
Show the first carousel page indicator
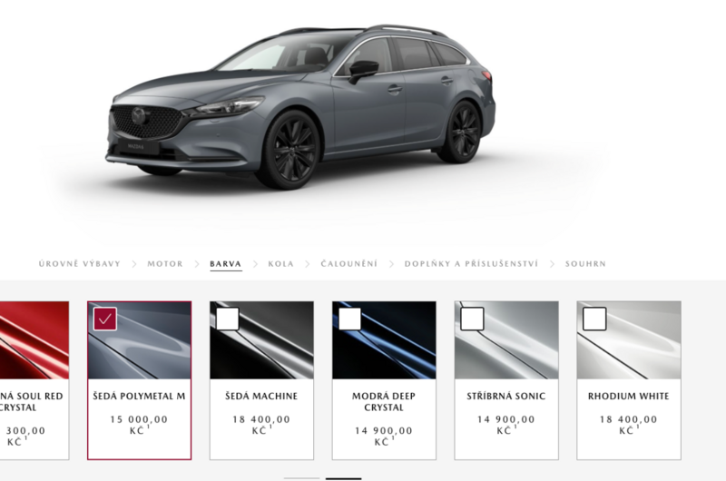tap(302, 478)
